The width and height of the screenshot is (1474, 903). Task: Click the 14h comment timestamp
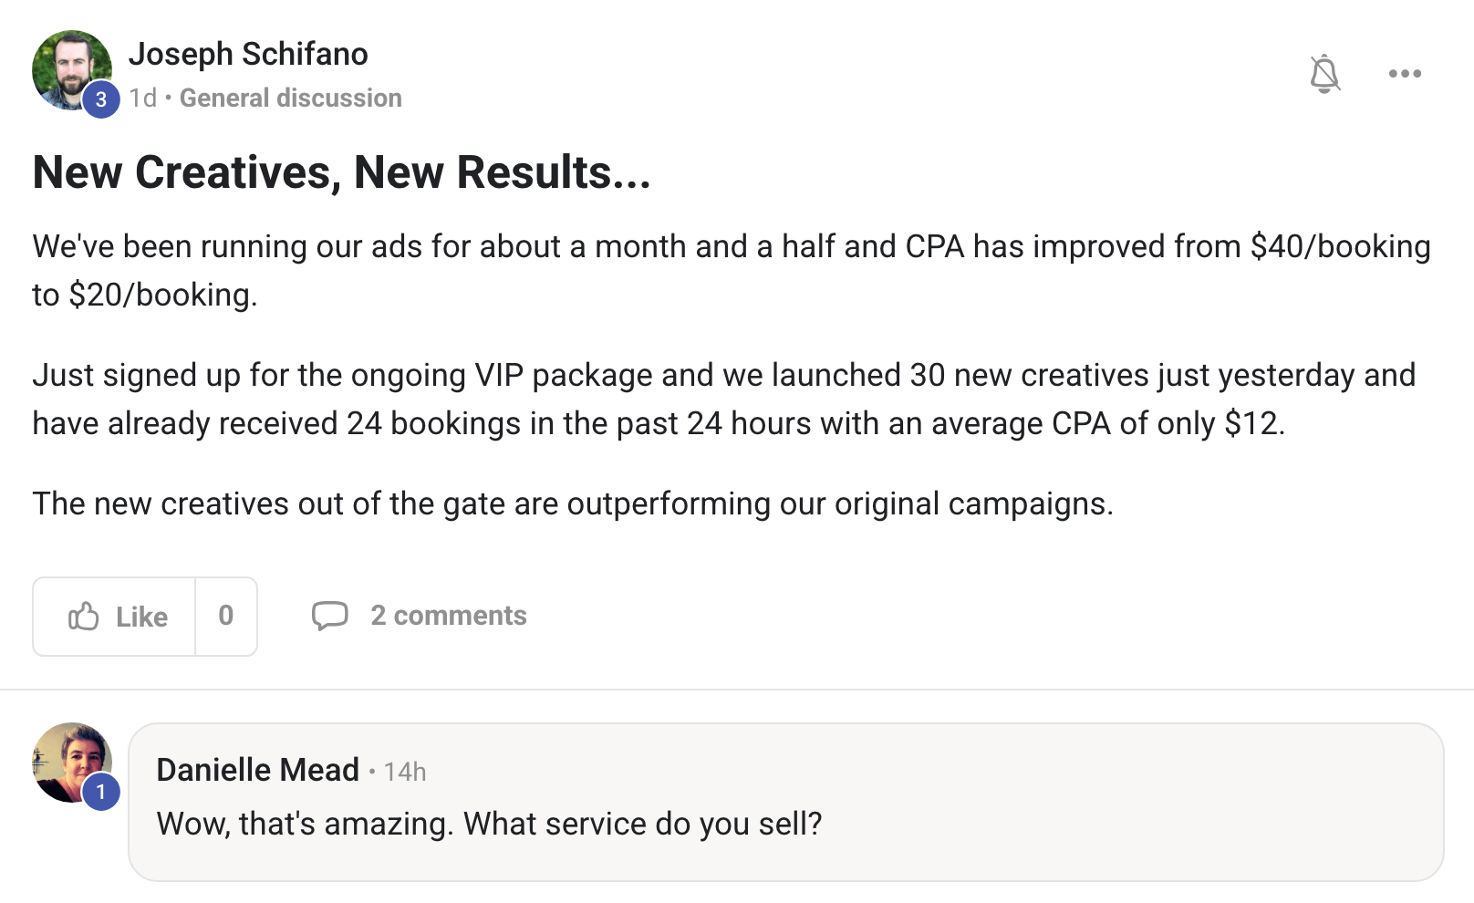point(405,772)
